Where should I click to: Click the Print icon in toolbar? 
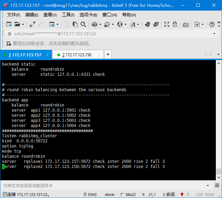pyautogui.click(x=94, y=24)
